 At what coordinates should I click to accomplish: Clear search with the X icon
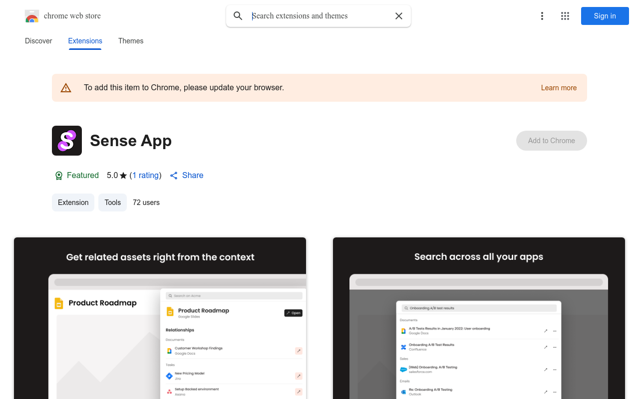399,16
